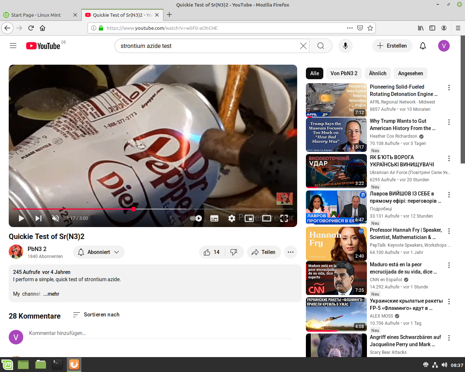Toggle subtitles on the player
465x372 pixels.
(x=214, y=218)
